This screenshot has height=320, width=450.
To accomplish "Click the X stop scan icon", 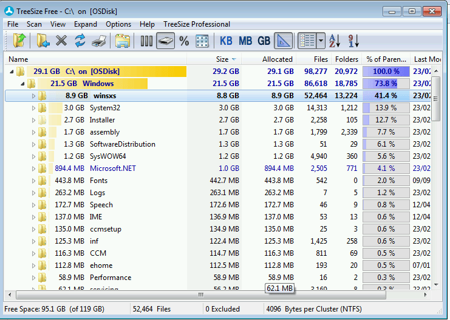I will pyautogui.click(x=61, y=41).
